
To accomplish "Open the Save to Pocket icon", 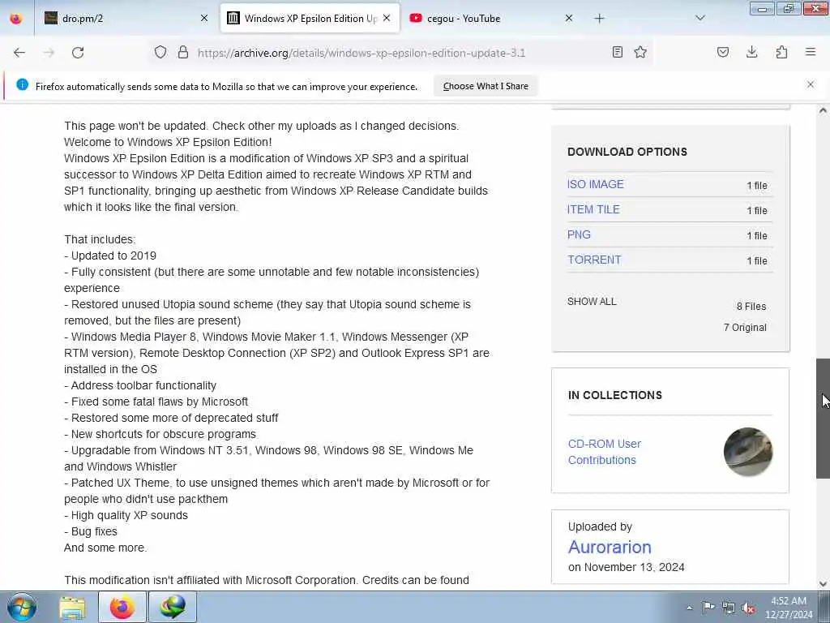I will [x=723, y=52].
